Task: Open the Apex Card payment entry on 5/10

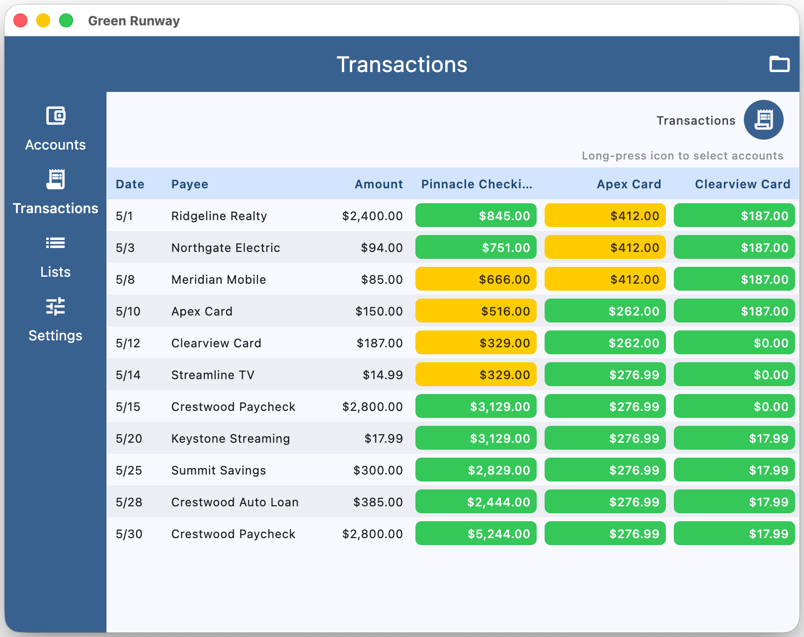Action: 201,311
